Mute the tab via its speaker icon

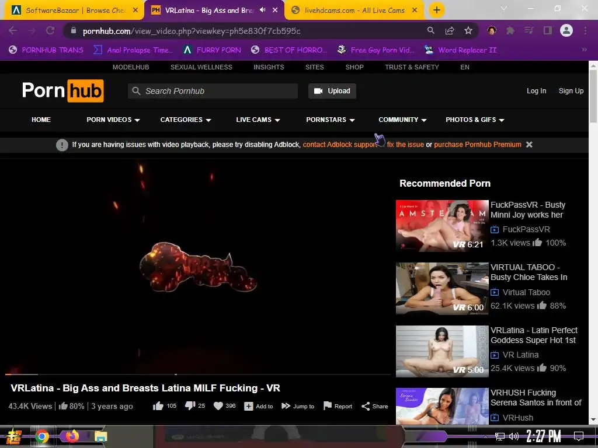tap(262, 10)
